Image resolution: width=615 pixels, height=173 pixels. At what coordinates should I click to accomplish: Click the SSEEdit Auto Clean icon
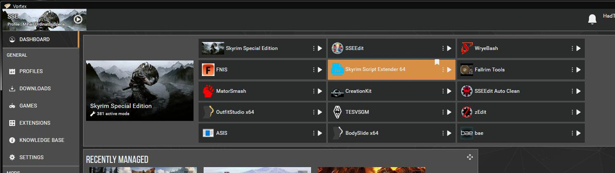click(x=467, y=91)
